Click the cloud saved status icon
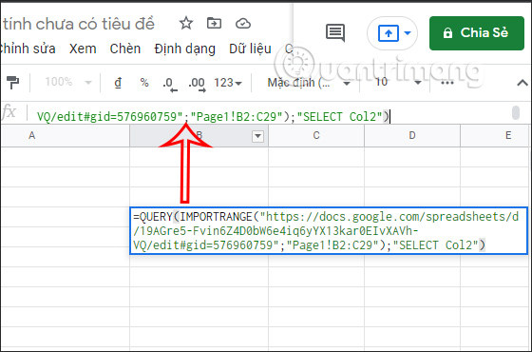The width and height of the screenshot is (532, 352). pos(243,24)
